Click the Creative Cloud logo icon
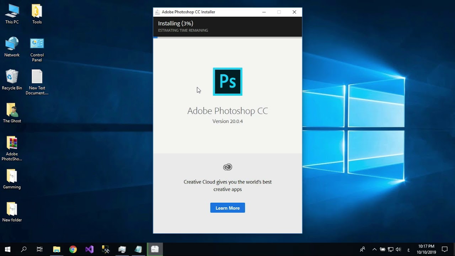 [x=227, y=167]
